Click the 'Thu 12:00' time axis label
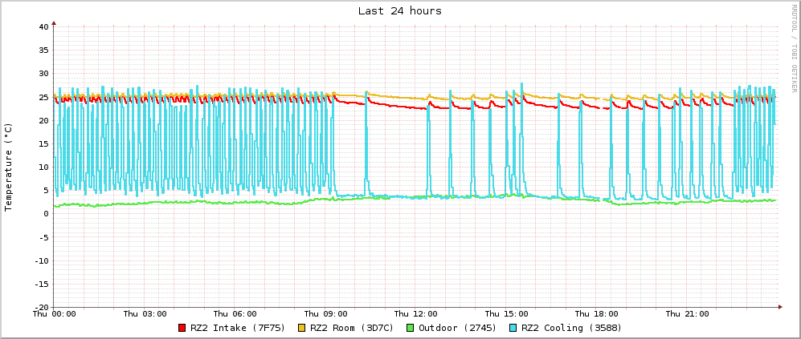This screenshot has width=801, height=339. [x=416, y=313]
